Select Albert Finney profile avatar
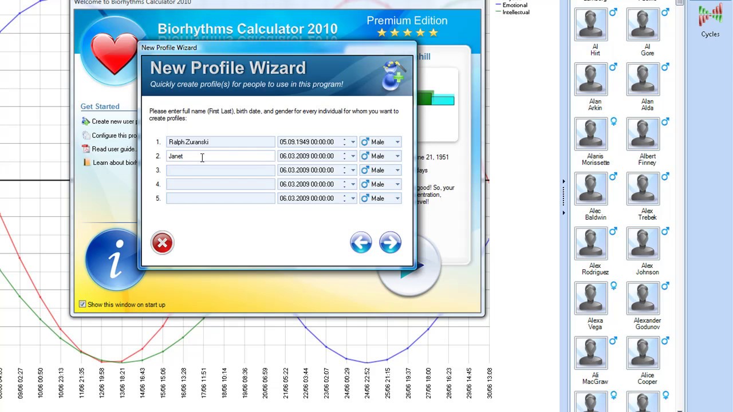 pos(643,134)
